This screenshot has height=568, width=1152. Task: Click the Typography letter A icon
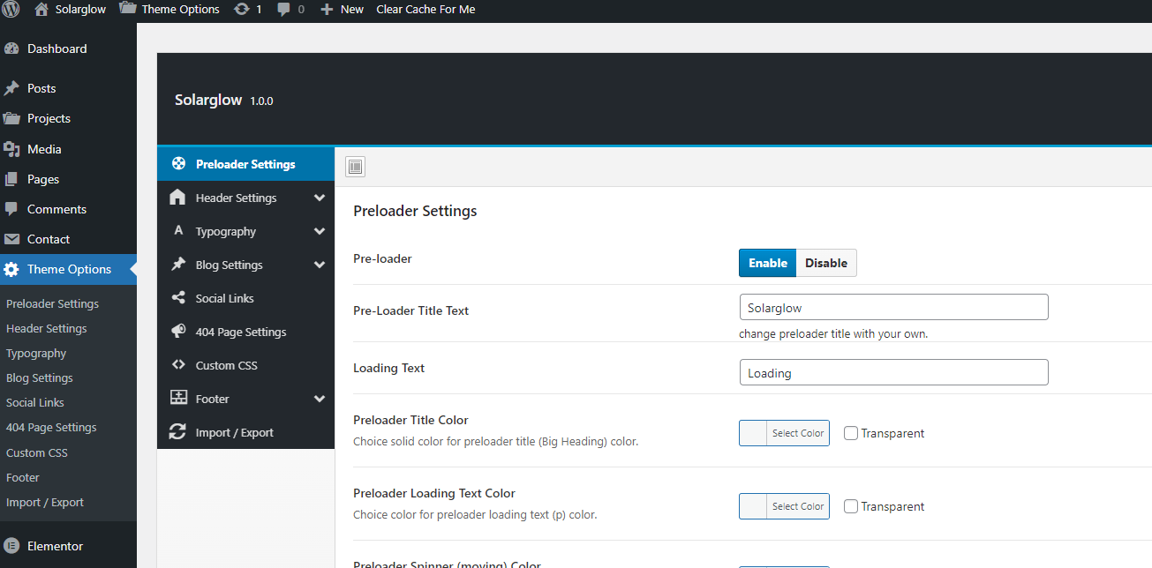tap(178, 230)
